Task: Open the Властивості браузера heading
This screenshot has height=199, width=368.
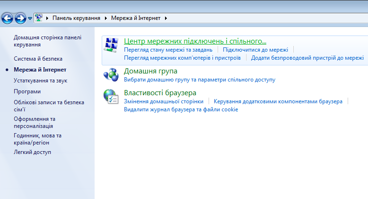Action: point(160,93)
